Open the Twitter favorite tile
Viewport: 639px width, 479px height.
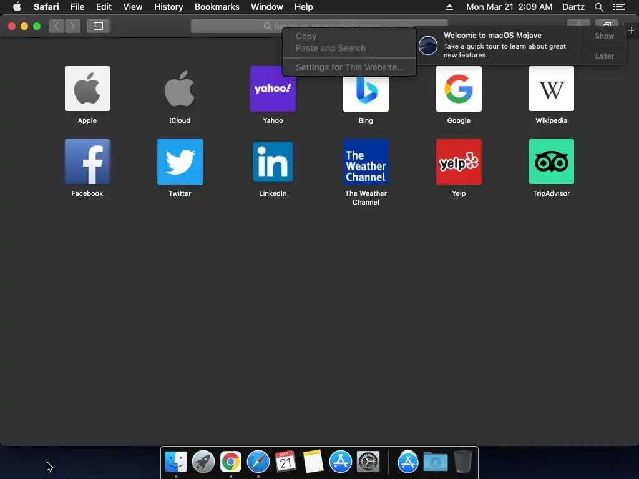click(180, 162)
